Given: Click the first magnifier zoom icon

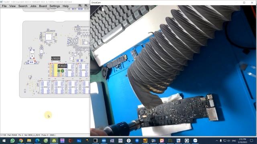Looking at the screenshot, I should coord(80,5).
